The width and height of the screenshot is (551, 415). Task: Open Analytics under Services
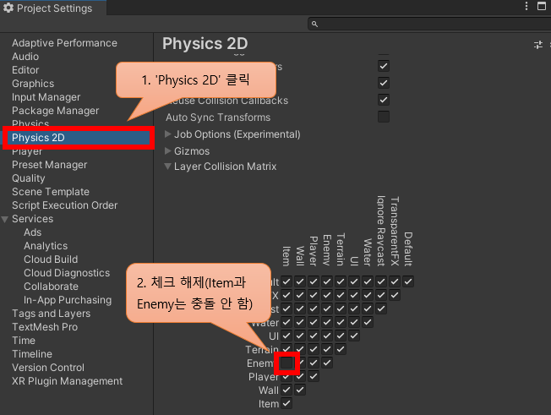click(x=46, y=246)
